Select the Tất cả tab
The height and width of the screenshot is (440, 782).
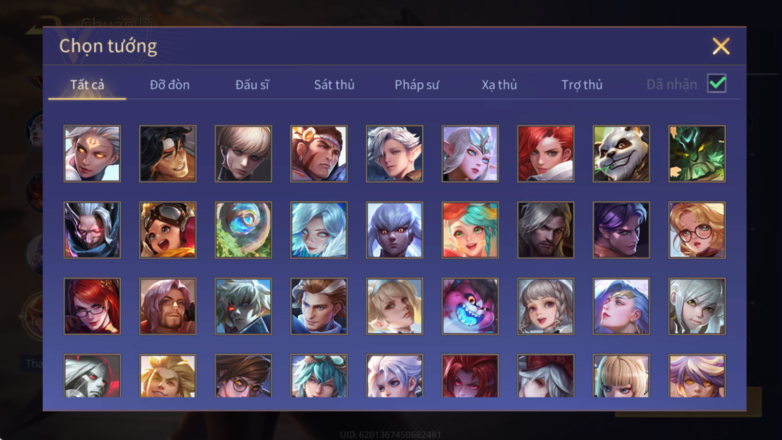87,85
